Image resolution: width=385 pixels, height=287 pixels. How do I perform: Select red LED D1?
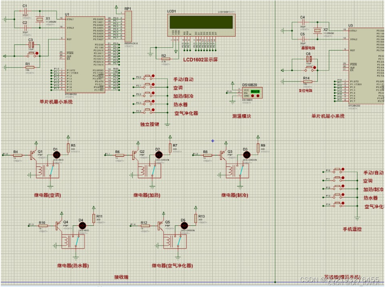(57, 155)
